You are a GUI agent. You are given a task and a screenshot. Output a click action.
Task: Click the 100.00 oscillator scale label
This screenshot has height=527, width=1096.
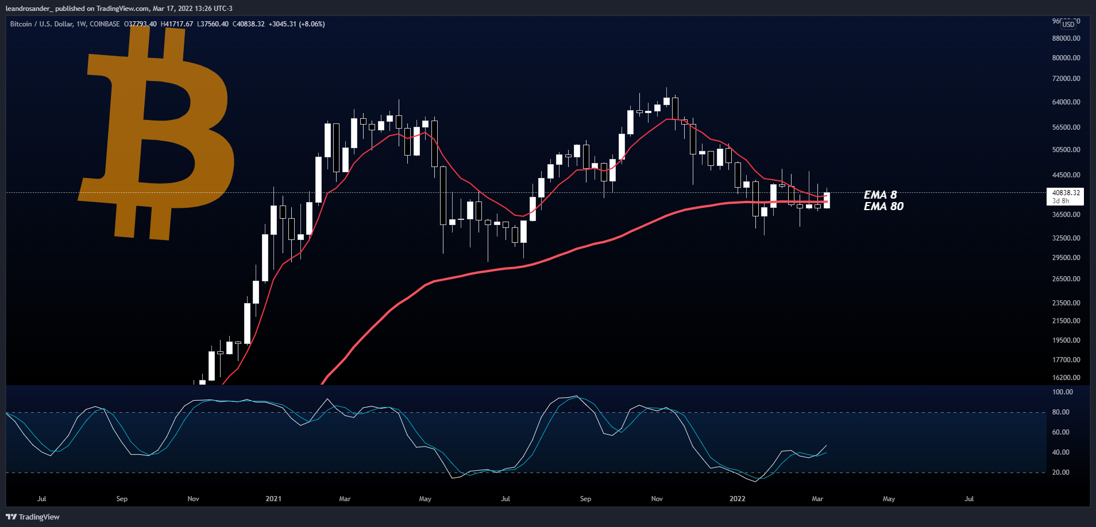(x=1062, y=392)
